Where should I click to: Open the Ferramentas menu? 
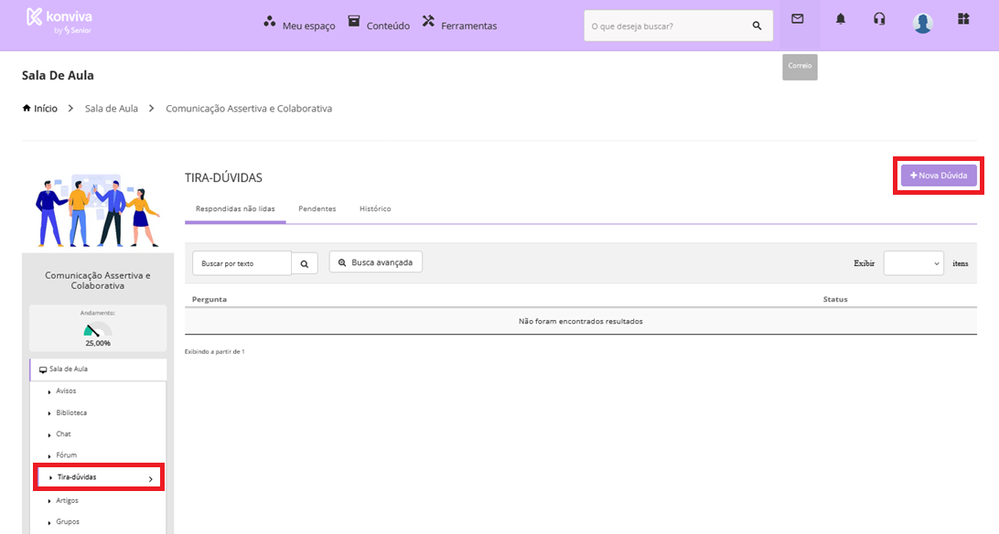[x=459, y=25]
